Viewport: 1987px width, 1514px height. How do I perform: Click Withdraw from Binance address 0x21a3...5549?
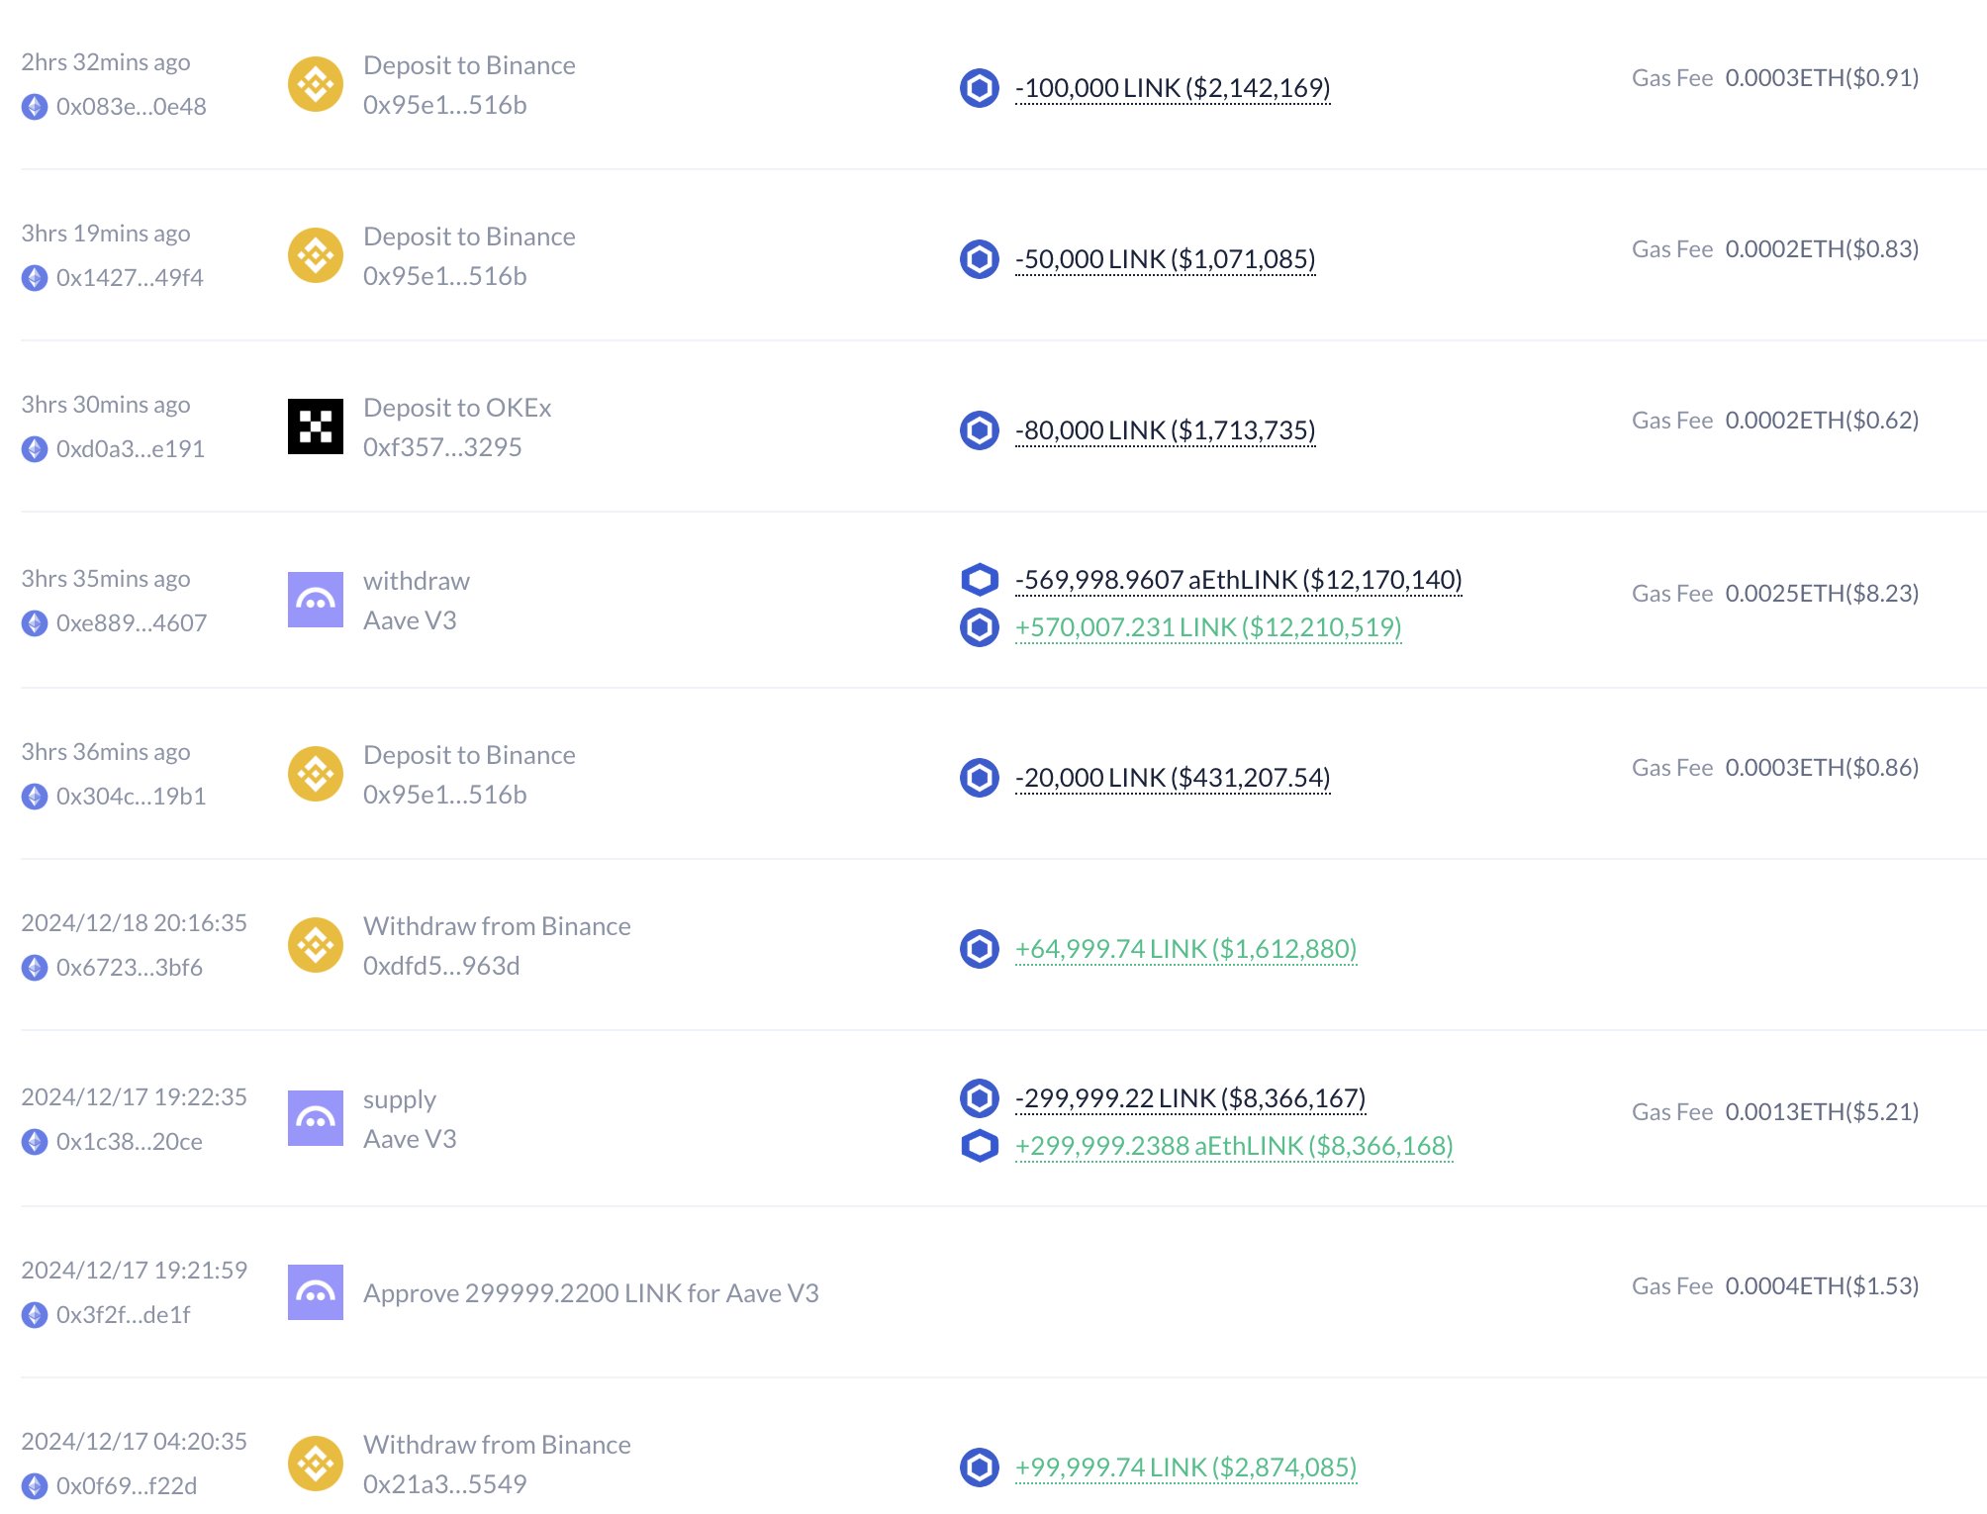click(x=444, y=1484)
